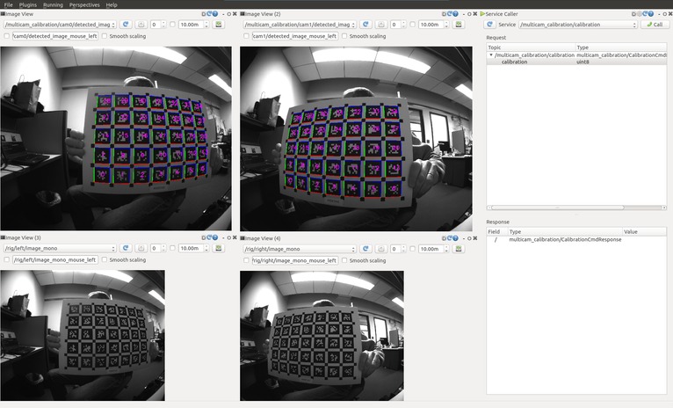Collapse /multicam_calibration/calibration request tree row
Screen dimensions: 673x408
click(491, 55)
